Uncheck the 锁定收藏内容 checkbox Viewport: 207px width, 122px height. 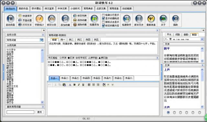point(103,25)
